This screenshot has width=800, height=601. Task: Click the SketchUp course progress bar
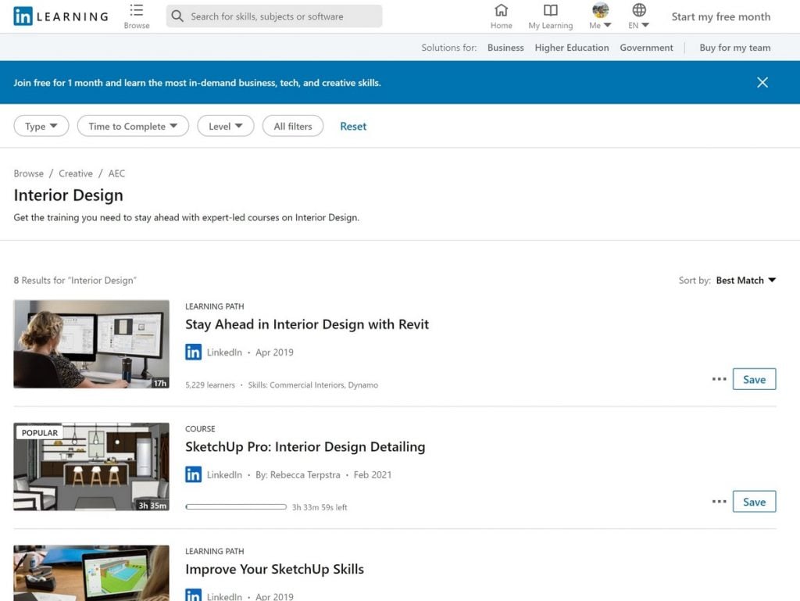click(236, 506)
